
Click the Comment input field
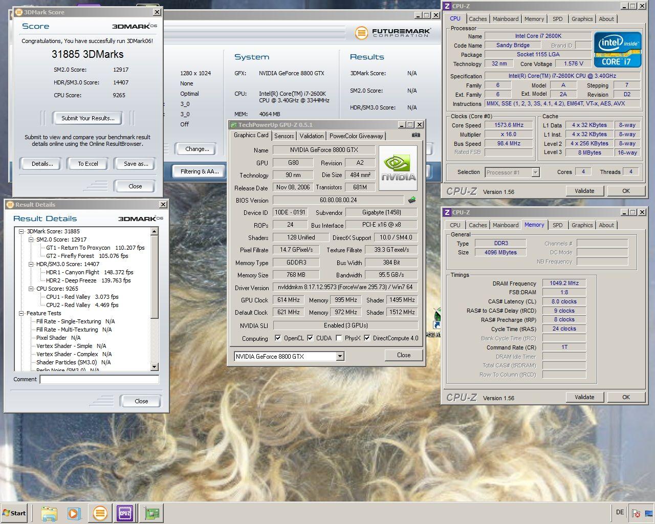(99, 379)
